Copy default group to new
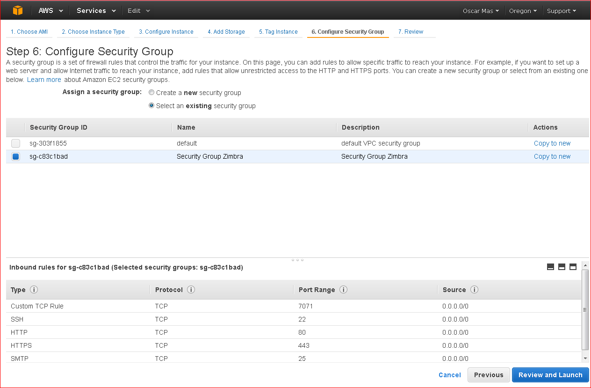 (552, 144)
